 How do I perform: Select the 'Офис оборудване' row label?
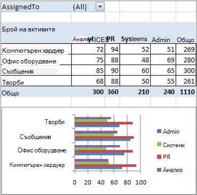click(x=36, y=60)
